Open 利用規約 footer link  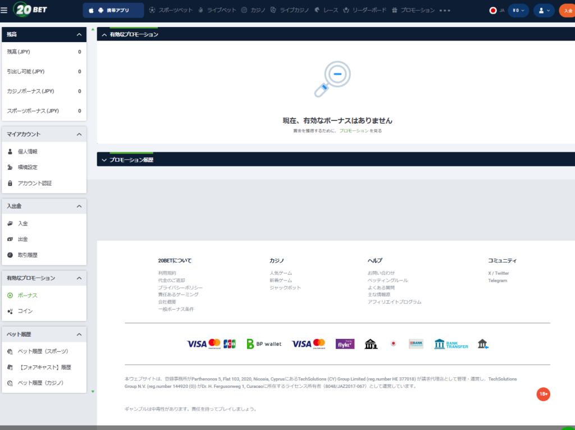[167, 273]
